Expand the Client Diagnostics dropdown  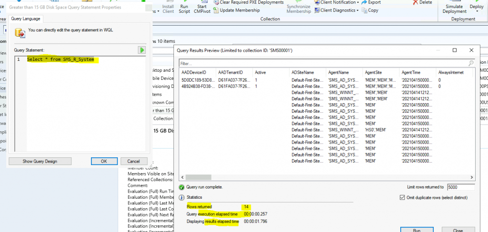[339, 10]
